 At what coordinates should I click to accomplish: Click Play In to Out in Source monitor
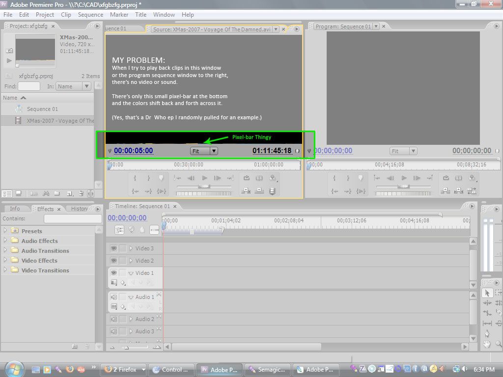[x=161, y=191]
